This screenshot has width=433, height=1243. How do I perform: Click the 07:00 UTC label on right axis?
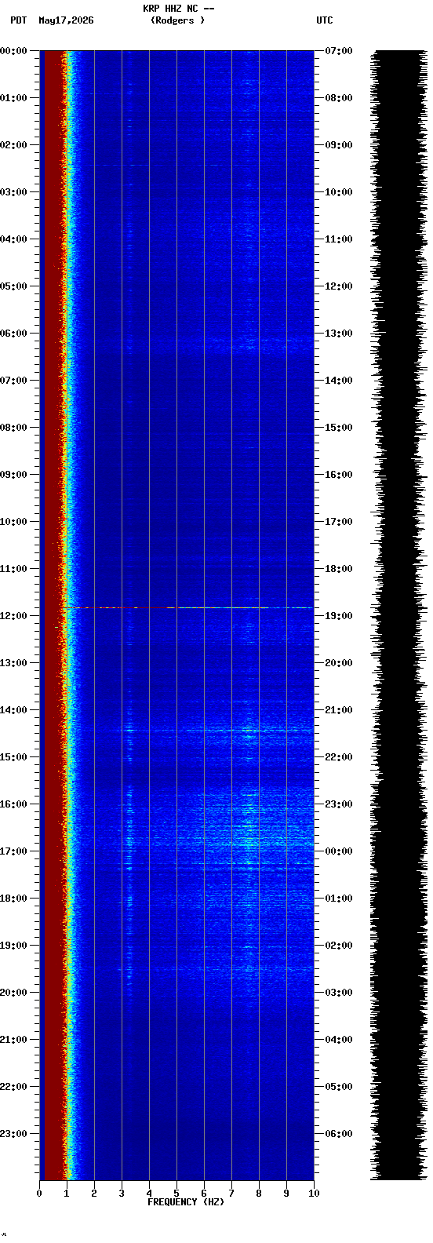tap(339, 51)
